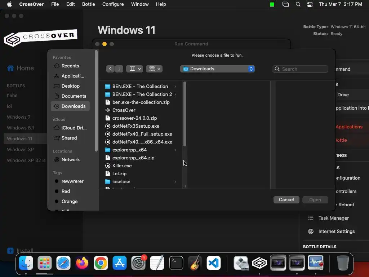Launch GarageBand from the dock
Screen dimensions: 369x277
pyautogui.click(x=195, y=263)
